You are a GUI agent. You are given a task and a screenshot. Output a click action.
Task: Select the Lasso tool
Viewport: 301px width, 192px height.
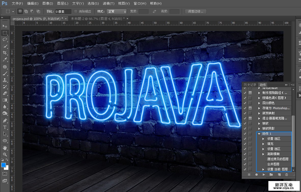tap(5, 40)
